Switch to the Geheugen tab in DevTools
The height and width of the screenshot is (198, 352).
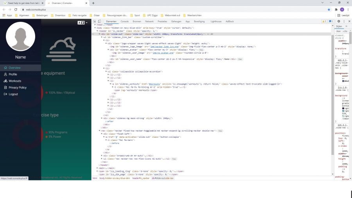(x=176, y=22)
